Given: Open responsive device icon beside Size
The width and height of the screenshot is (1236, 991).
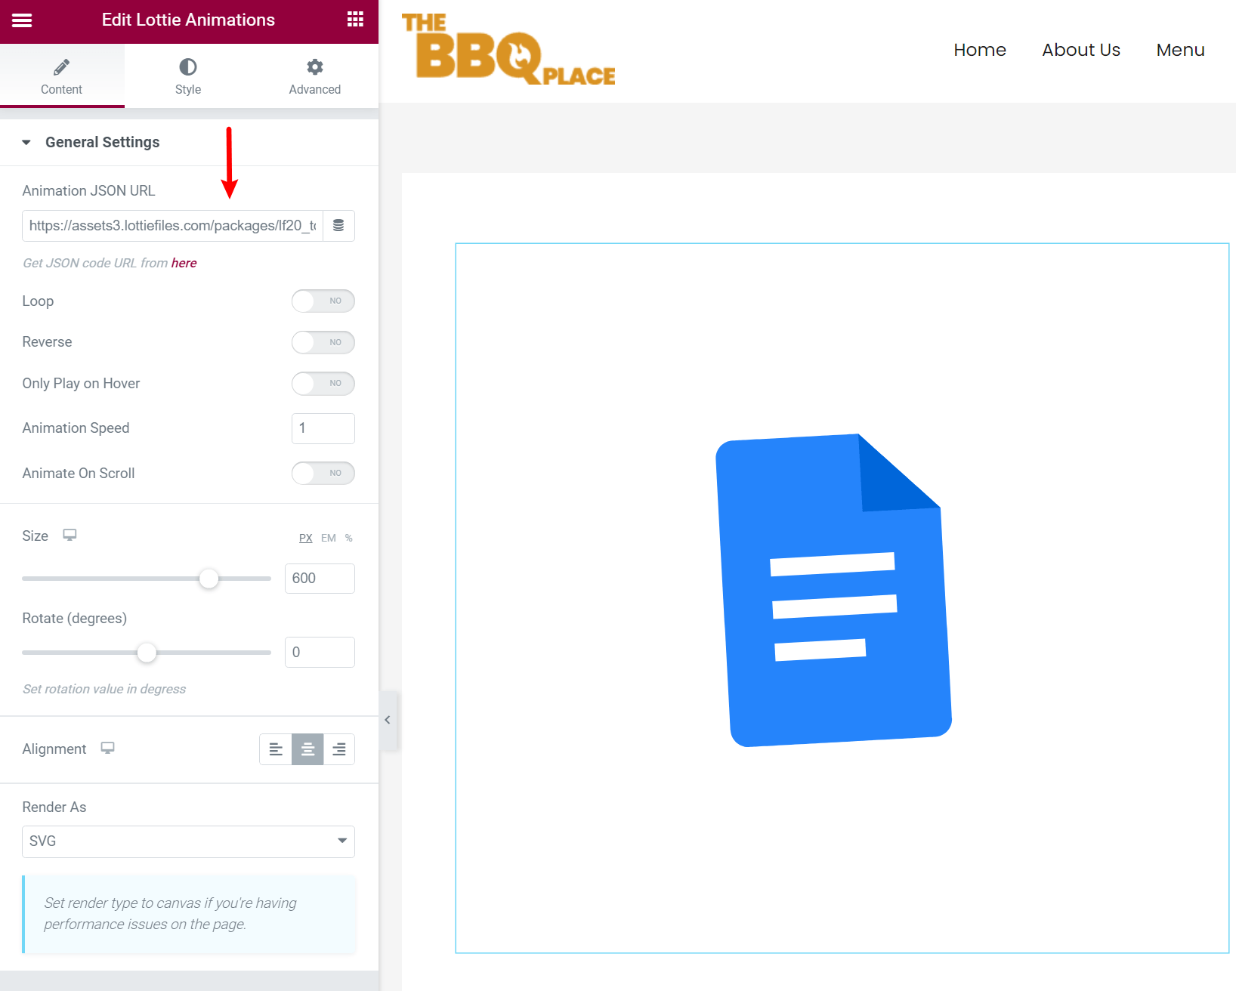Looking at the screenshot, I should (70, 535).
